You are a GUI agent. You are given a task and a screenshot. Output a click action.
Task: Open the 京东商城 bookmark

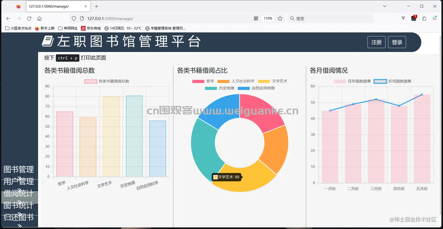[x=91, y=28]
